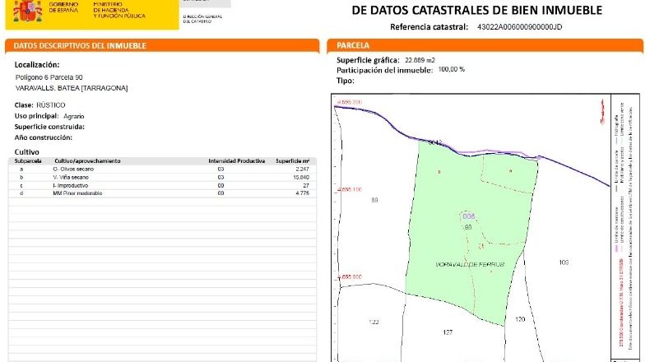Viewport: 650px width, 362px height.
Task: Click the 'DE DATOS CATASTRALES DE BIEN INMUEBLE' title
Action: 476,11
